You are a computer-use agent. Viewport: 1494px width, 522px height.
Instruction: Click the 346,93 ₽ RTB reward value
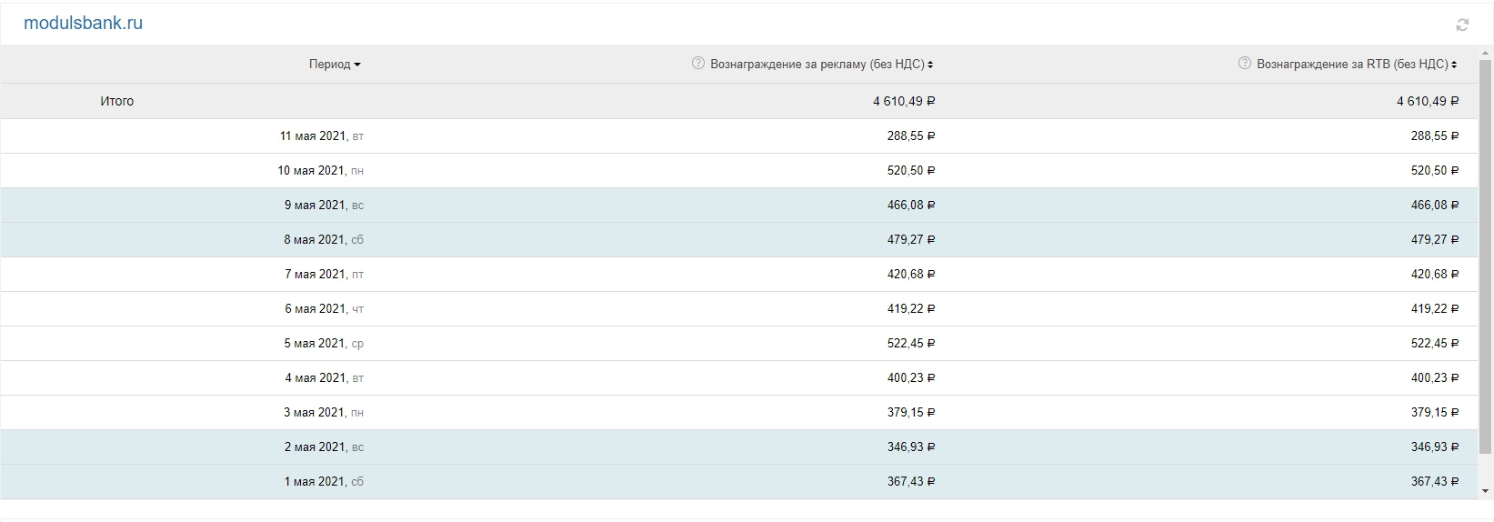[1435, 447]
